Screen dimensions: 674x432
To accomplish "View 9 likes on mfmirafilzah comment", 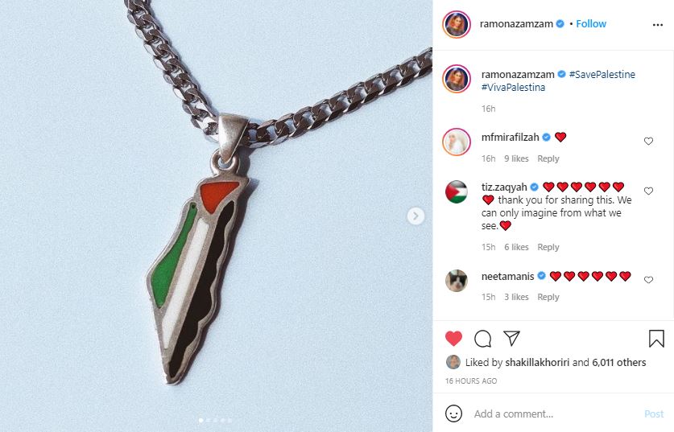I will point(516,158).
